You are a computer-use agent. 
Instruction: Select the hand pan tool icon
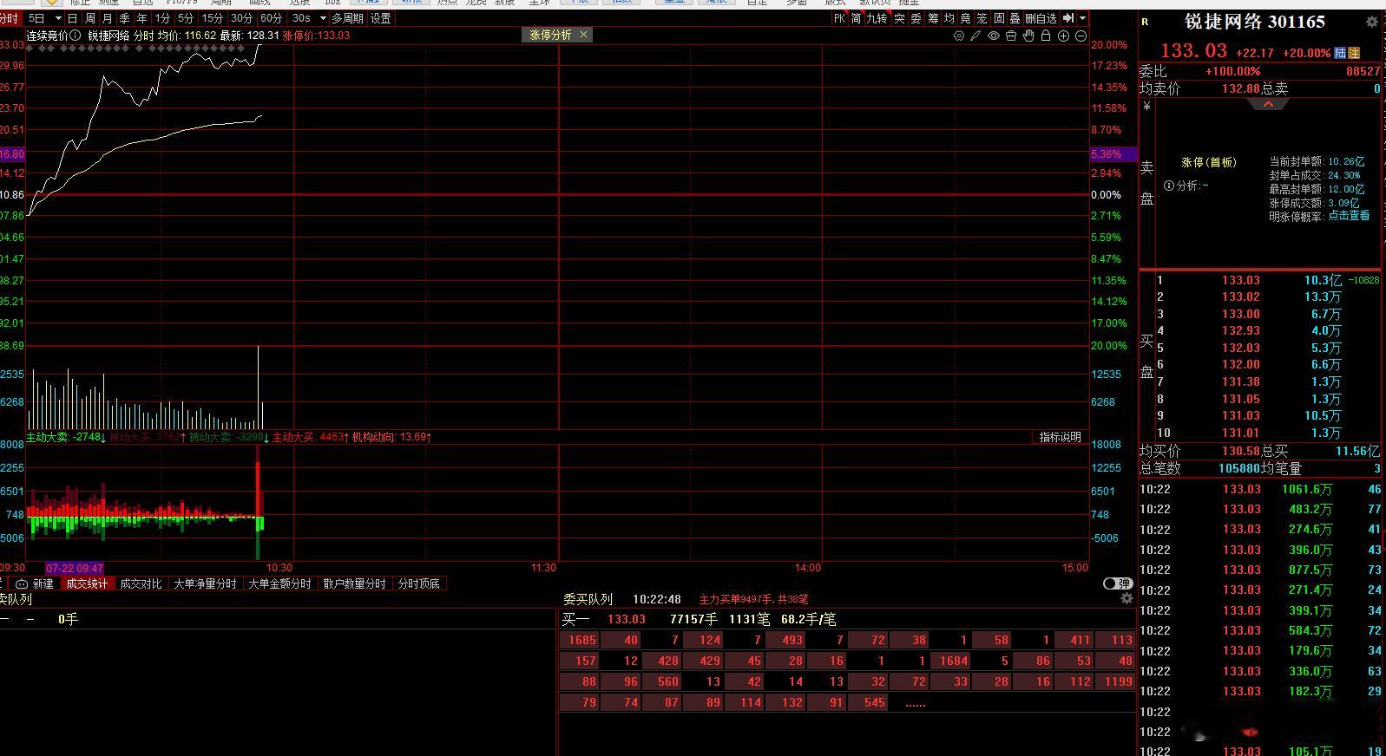click(x=1028, y=36)
